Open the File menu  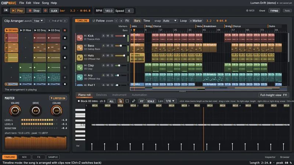(x=22, y=3)
